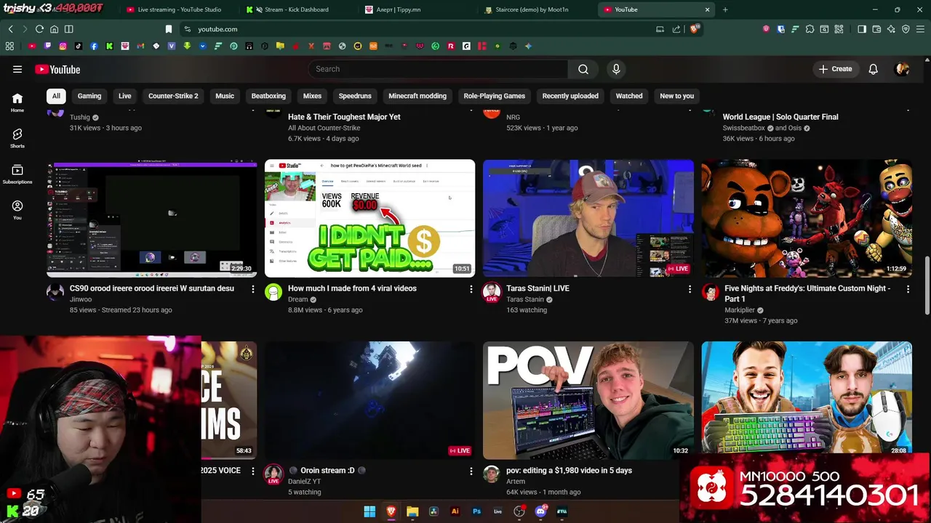Open the extensions puzzle icon
This screenshot has height=523, width=931.
pos(810,29)
